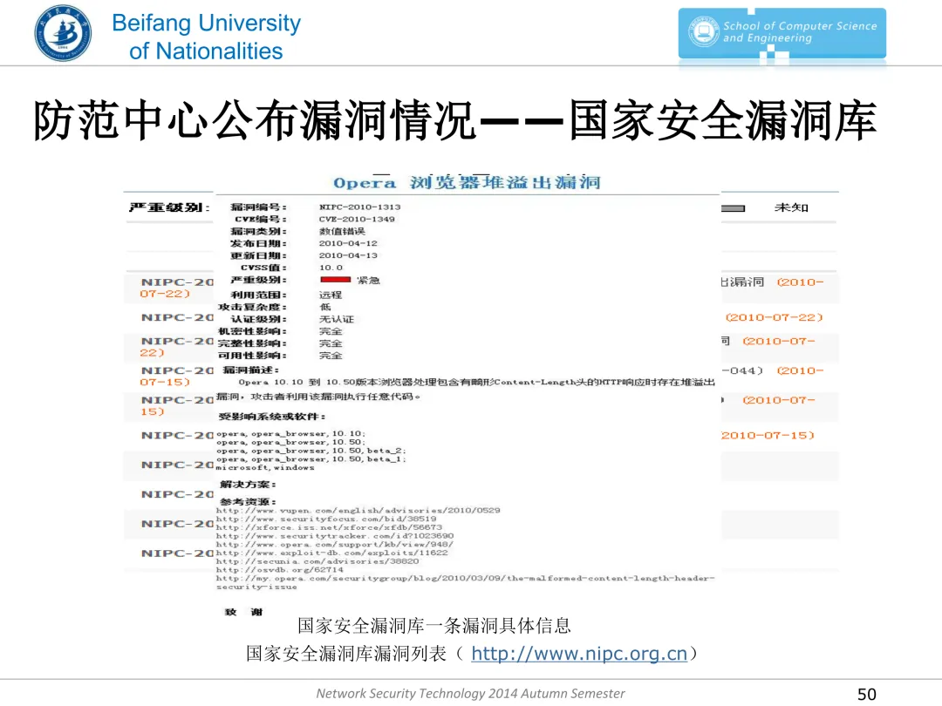
Task: Open the secunia.com advisories reference
Action: [317, 561]
